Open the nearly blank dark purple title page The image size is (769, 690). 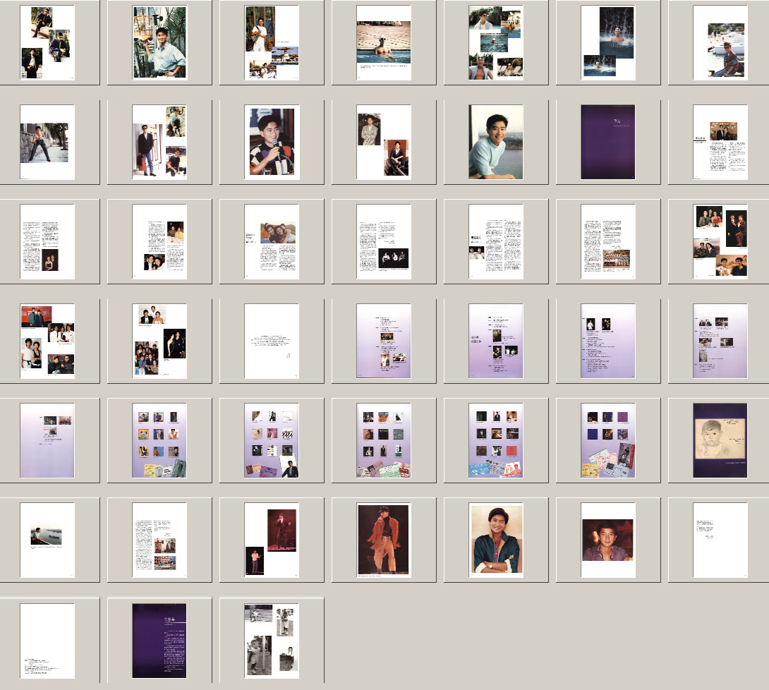(x=608, y=142)
